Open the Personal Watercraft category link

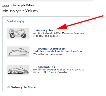tap(51, 49)
